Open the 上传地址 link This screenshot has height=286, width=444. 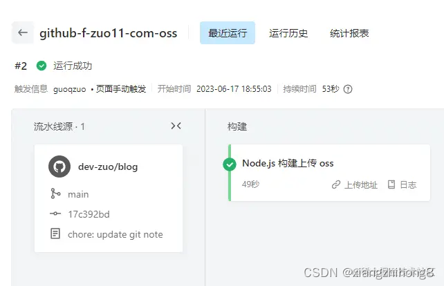[x=361, y=185]
